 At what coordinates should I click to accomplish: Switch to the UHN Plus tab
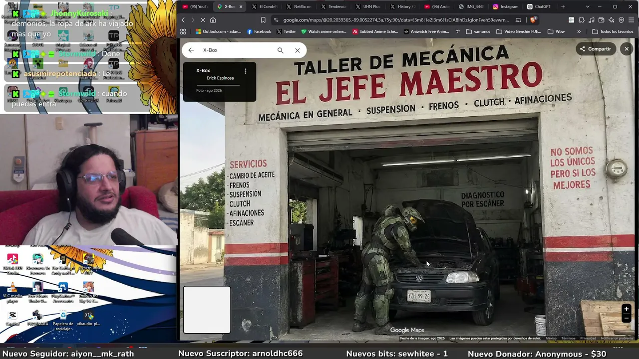pyautogui.click(x=368, y=6)
